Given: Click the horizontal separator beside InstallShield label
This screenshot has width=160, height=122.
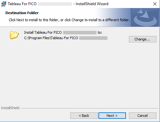Looking at the screenshot, I should click(89, 108).
